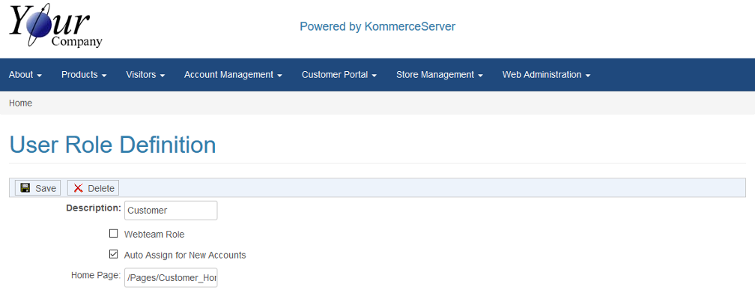Open the Customer Portal menu

(339, 75)
